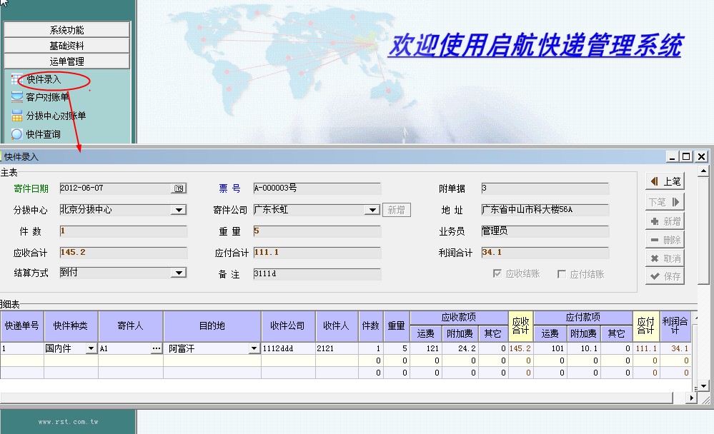
Task: Click 新增 next to 寄件公司
Action: click(396, 210)
